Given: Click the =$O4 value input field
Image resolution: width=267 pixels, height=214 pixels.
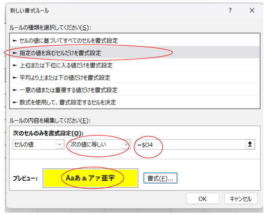Looking at the screenshot, I should (x=190, y=144).
